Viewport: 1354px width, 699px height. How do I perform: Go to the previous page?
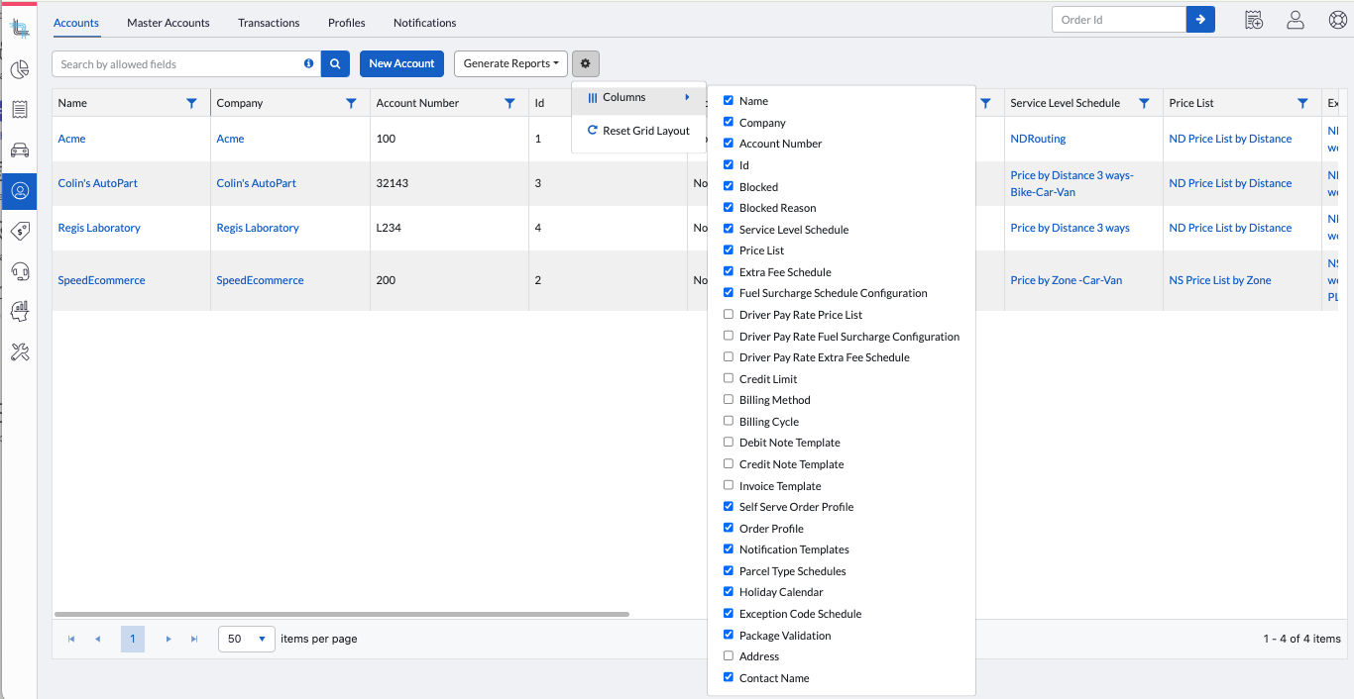pos(97,640)
